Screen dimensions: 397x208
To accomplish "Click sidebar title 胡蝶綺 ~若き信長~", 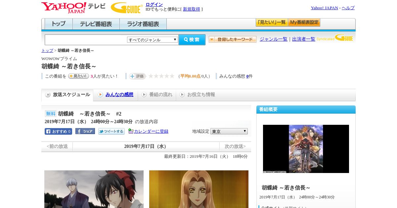I will pos(286,188).
